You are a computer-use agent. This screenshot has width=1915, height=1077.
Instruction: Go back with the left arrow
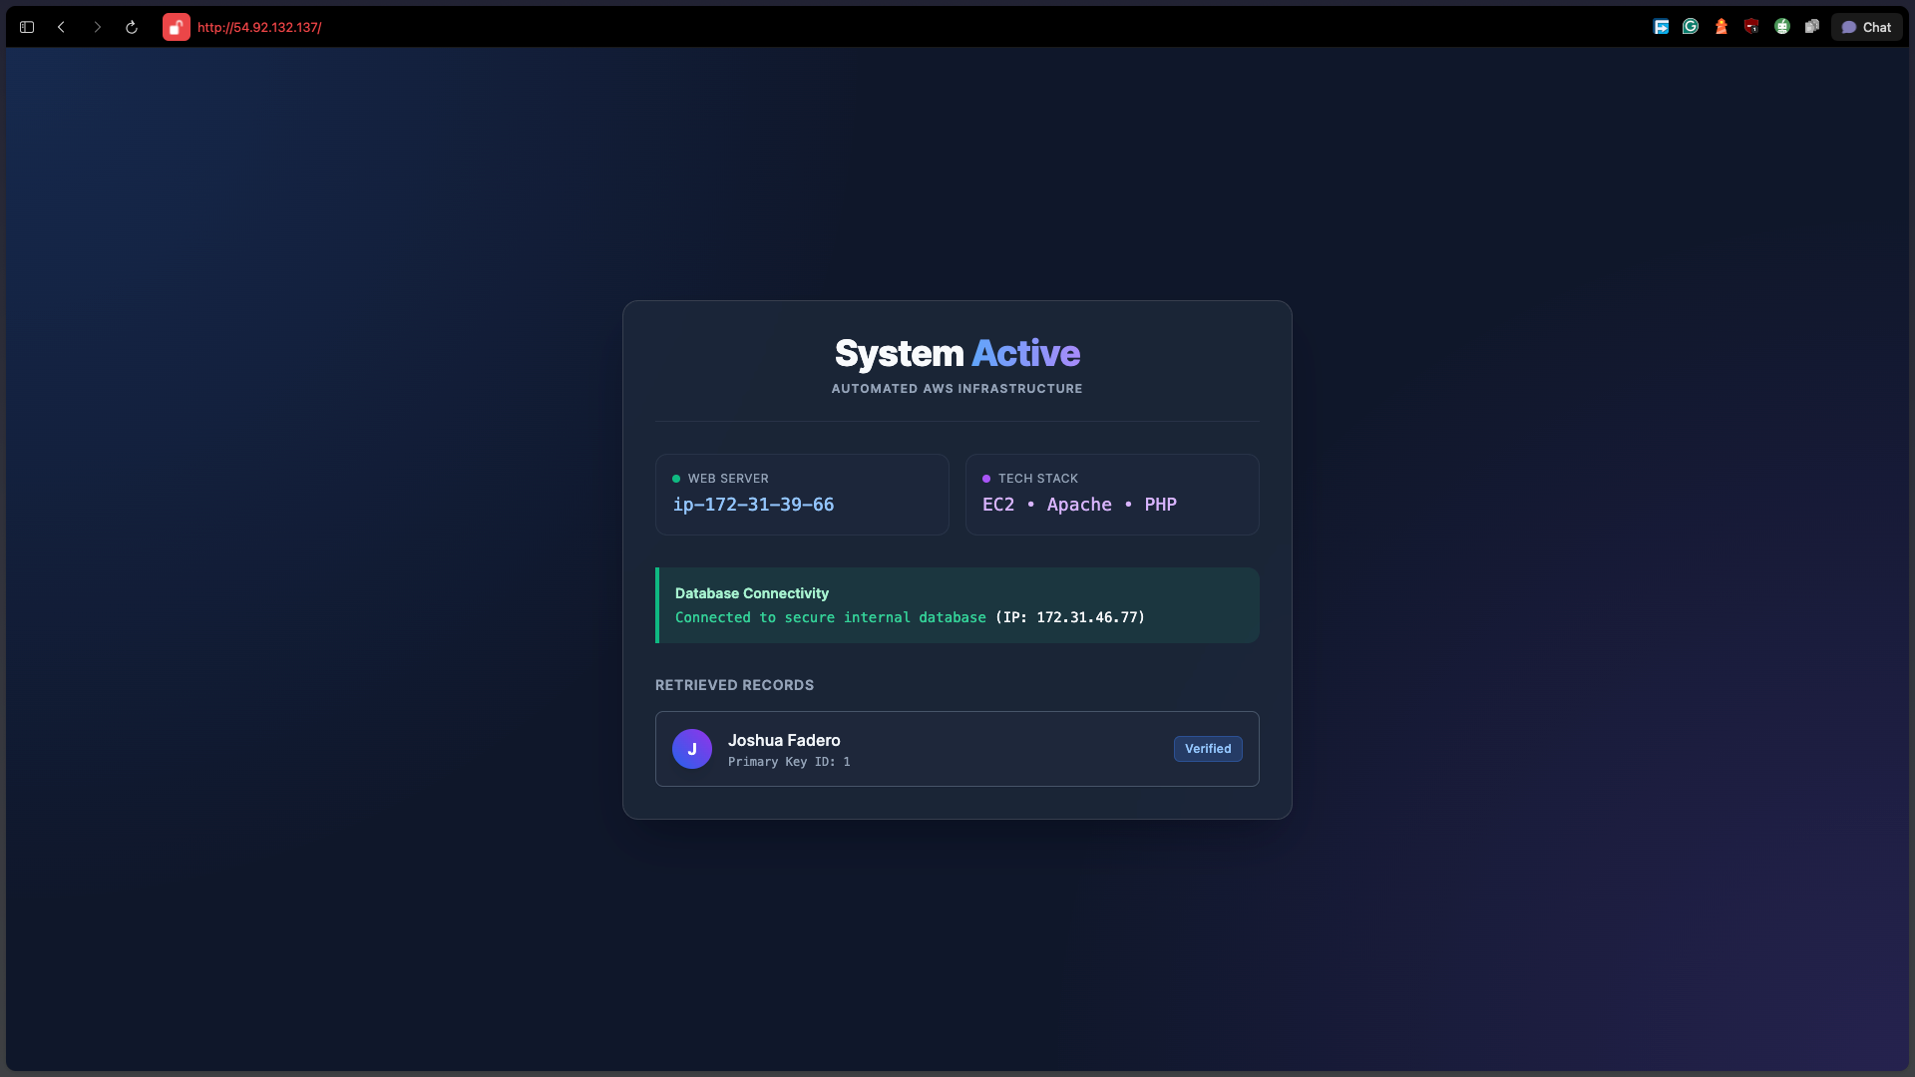click(62, 27)
